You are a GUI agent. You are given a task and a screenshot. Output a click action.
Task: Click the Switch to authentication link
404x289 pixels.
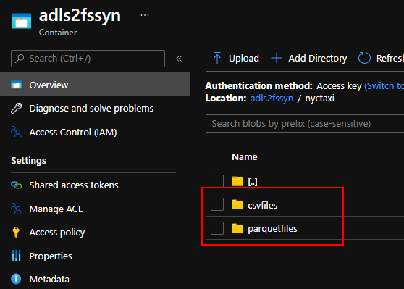384,85
